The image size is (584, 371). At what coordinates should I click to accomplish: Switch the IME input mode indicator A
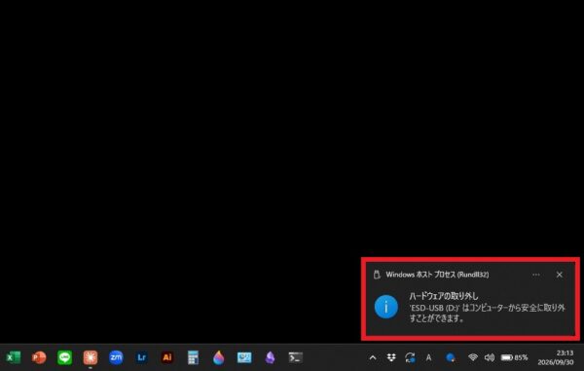428,358
